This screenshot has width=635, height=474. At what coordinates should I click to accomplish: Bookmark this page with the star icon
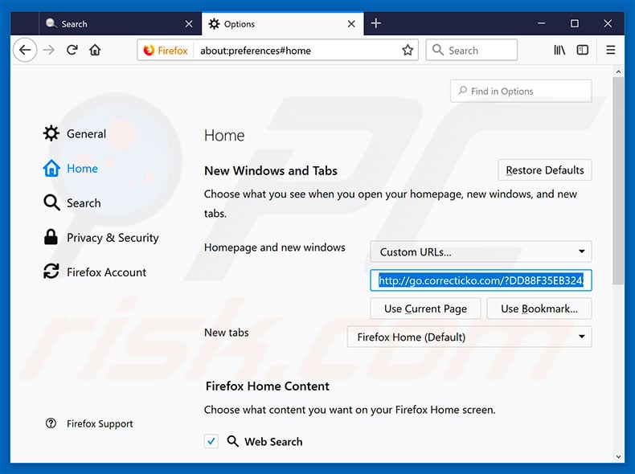pos(408,50)
